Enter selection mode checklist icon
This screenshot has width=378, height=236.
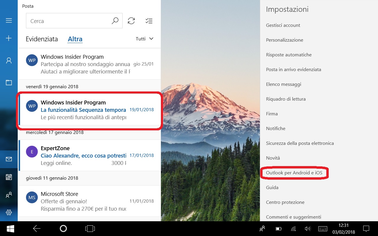(149, 21)
